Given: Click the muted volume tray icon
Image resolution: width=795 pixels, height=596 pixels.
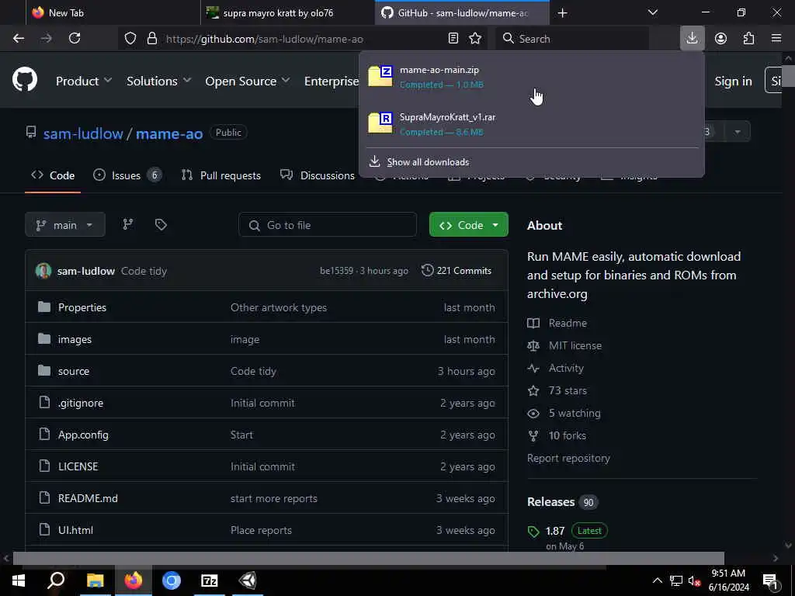Looking at the screenshot, I should (x=695, y=580).
